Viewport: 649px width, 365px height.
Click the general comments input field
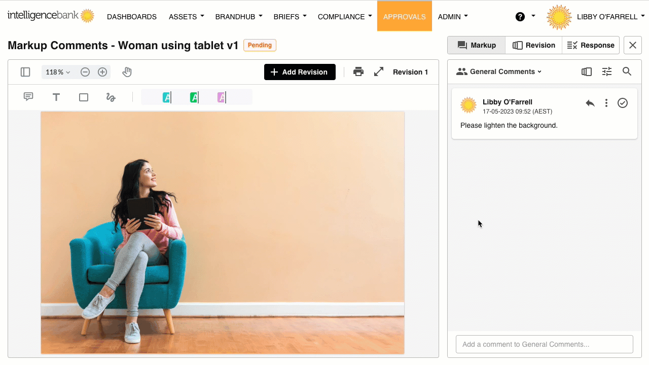[x=544, y=344]
